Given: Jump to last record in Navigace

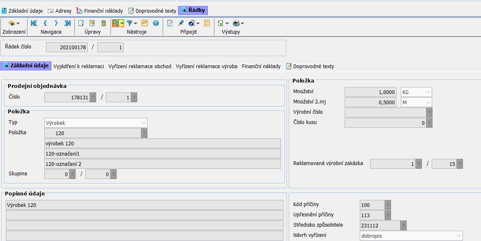Looking at the screenshot, I should coord(67,23).
